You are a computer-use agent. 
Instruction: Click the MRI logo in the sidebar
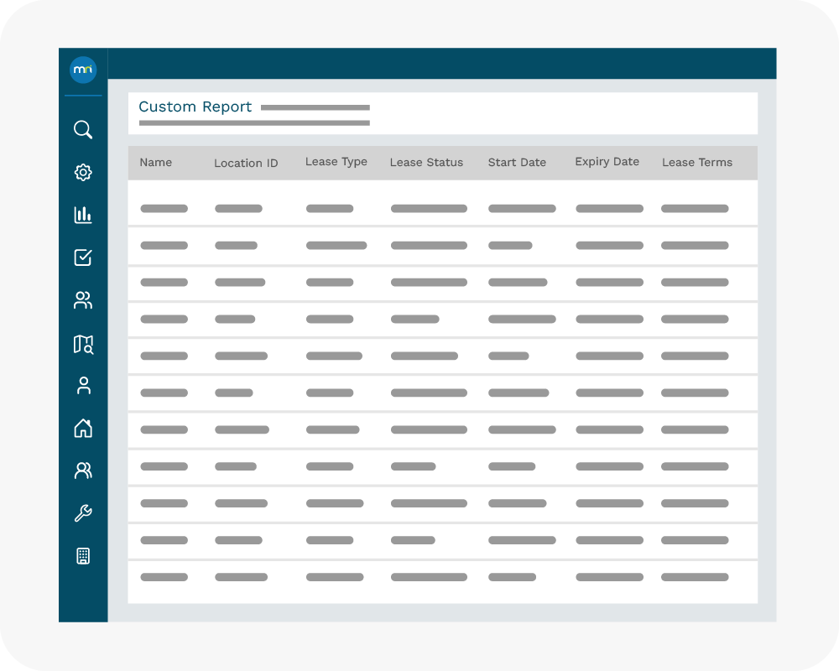coord(83,70)
